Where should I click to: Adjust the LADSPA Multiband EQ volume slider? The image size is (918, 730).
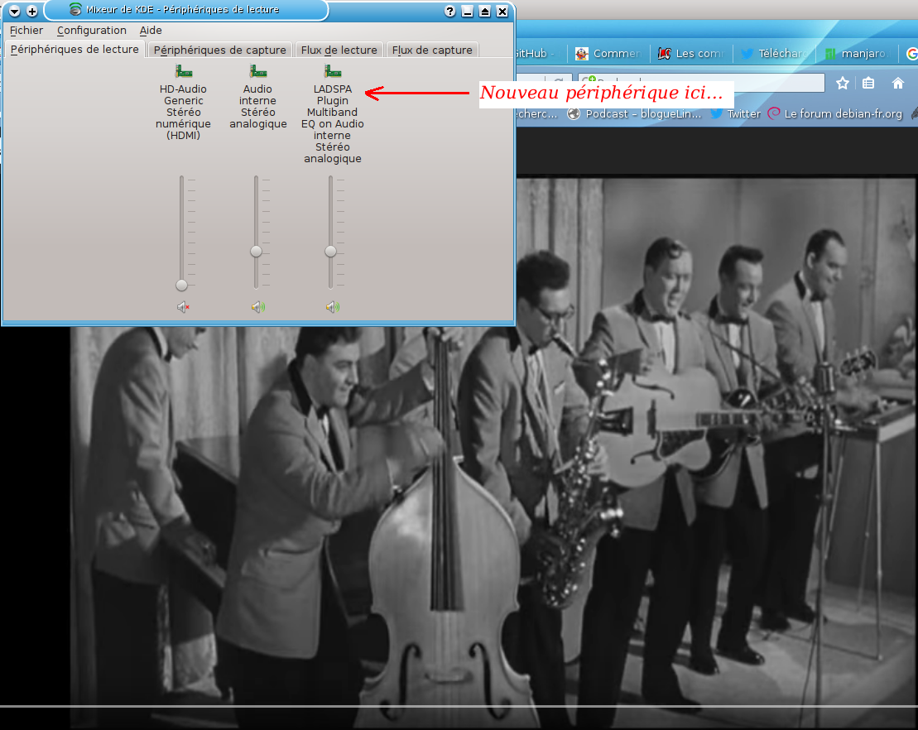pos(331,233)
